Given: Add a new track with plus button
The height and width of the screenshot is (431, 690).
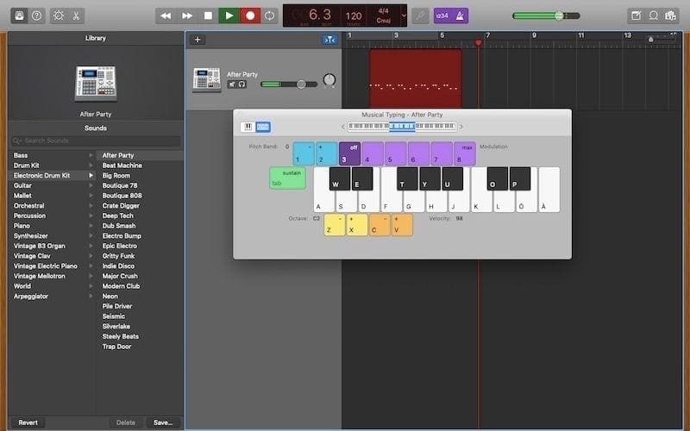Looking at the screenshot, I should click(x=198, y=40).
